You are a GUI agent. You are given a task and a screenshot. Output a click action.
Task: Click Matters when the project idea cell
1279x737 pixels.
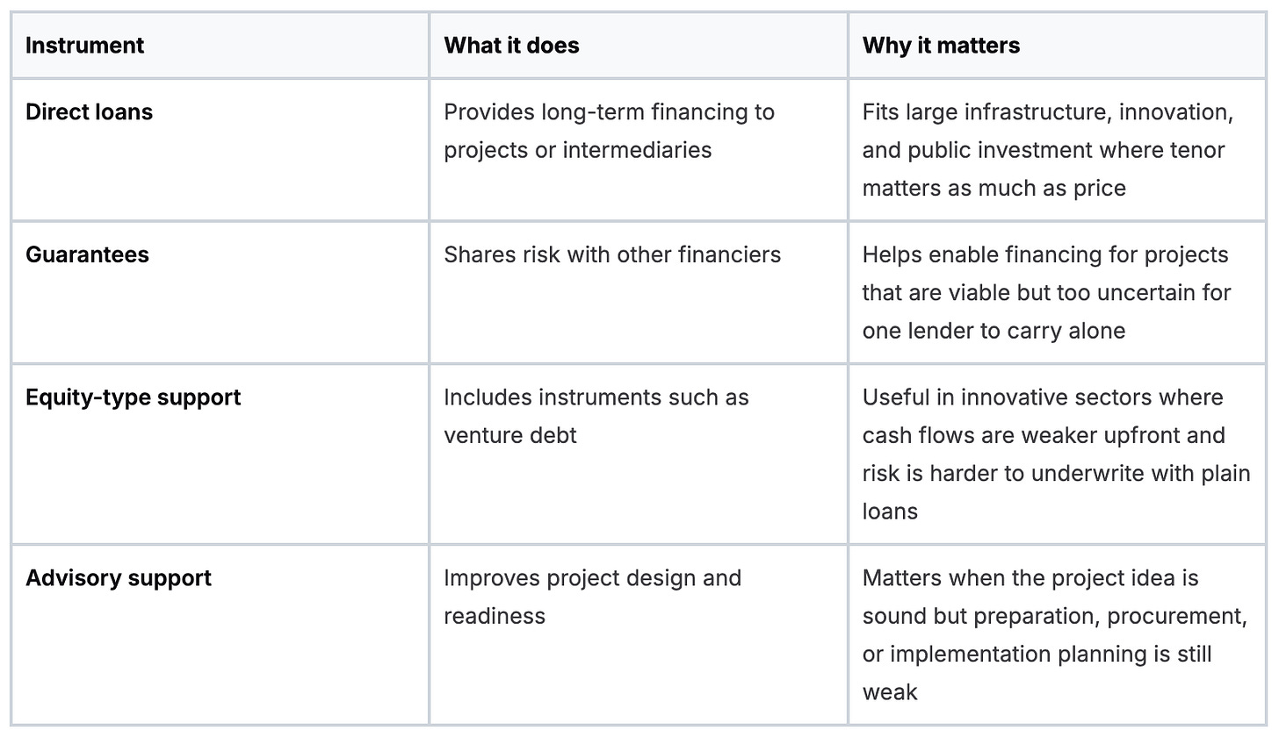point(1057,634)
